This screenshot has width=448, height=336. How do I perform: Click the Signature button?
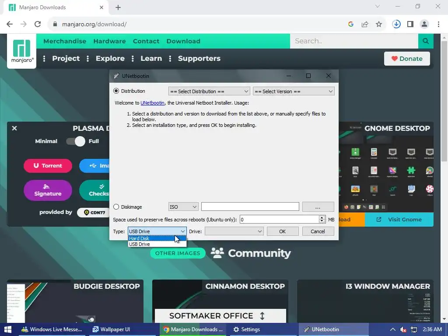coord(48,190)
